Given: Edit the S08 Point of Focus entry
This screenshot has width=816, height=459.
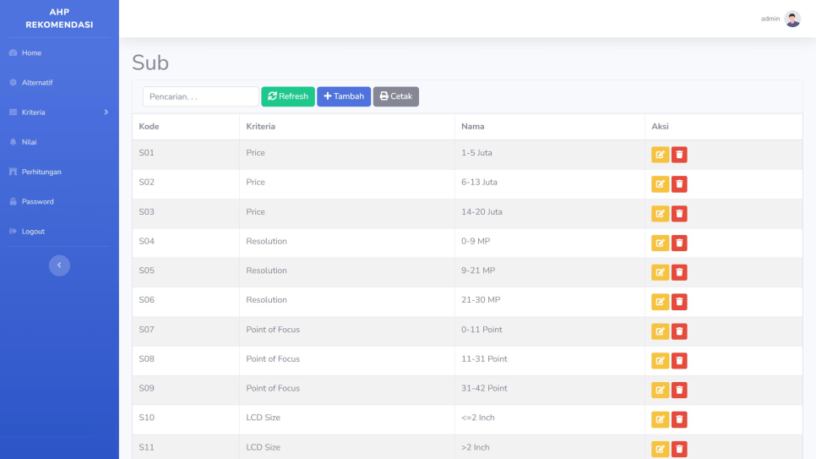Looking at the screenshot, I should coord(659,361).
